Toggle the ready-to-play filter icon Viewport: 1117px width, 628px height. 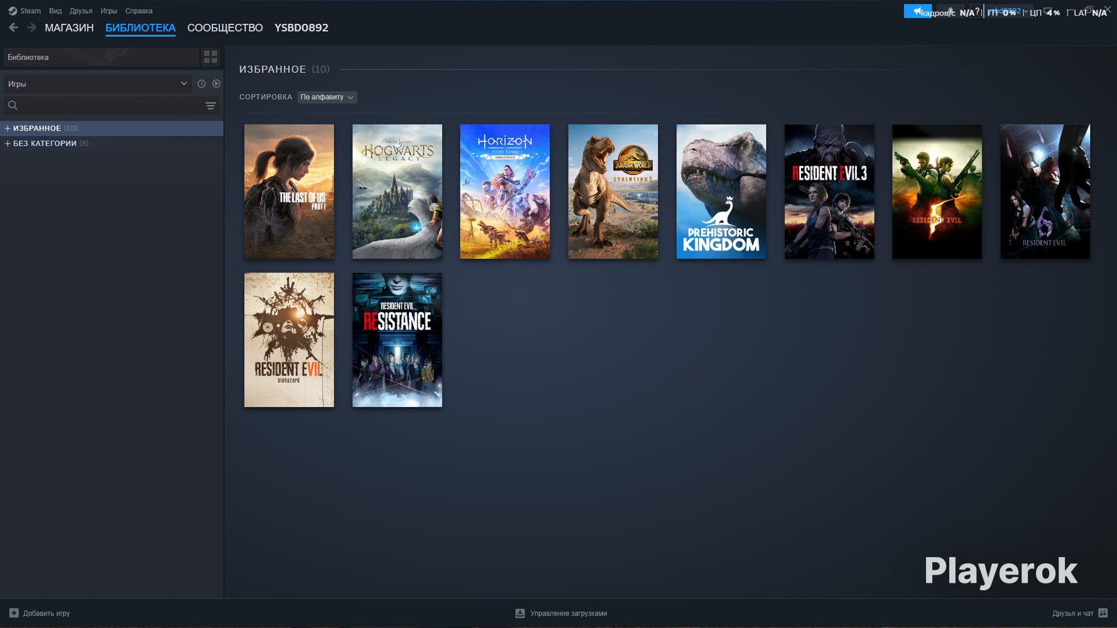(216, 84)
